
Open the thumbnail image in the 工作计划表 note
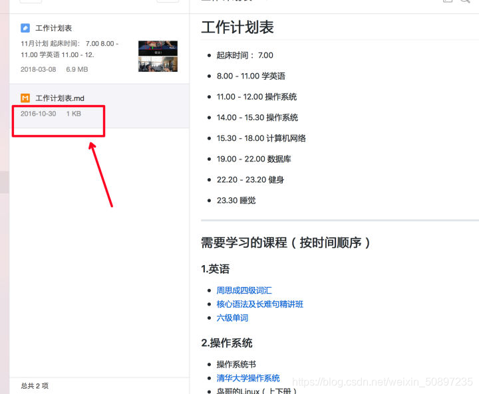coord(158,56)
